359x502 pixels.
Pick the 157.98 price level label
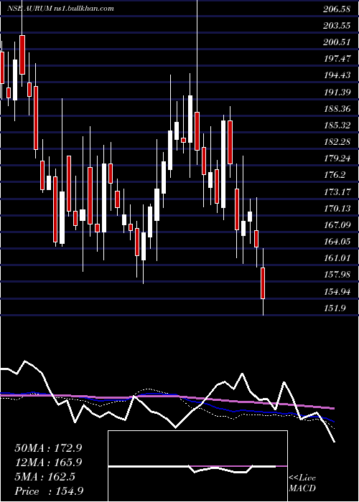coord(337,275)
